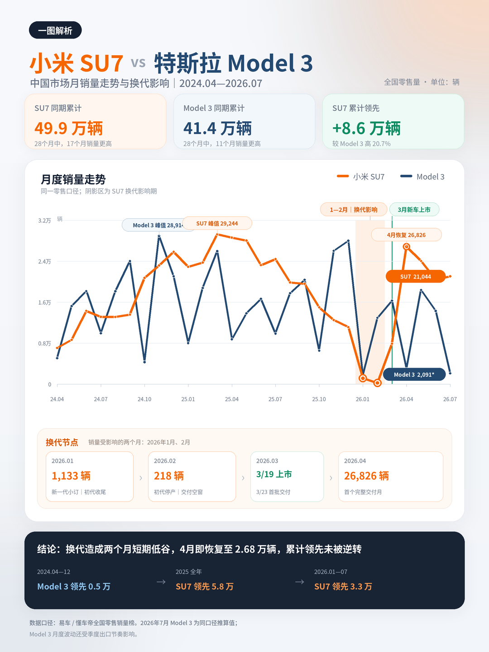Click "SU7 领先 3.3 万" text
This screenshot has height=652, width=489.
click(343, 586)
